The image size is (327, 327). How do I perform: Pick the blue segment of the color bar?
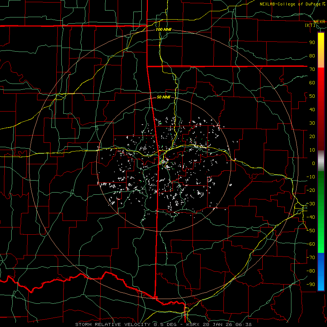pyautogui.click(x=321, y=271)
